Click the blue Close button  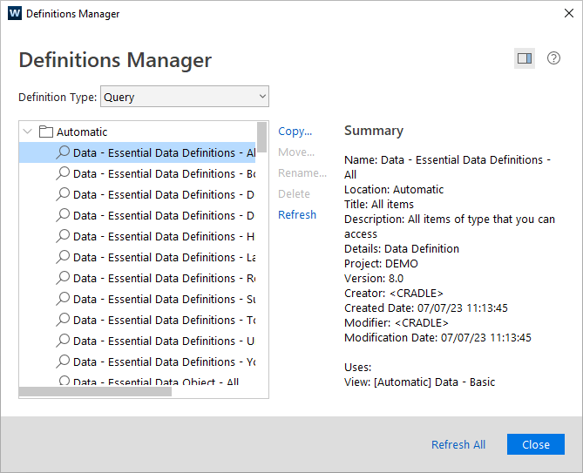[x=536, y=444]
